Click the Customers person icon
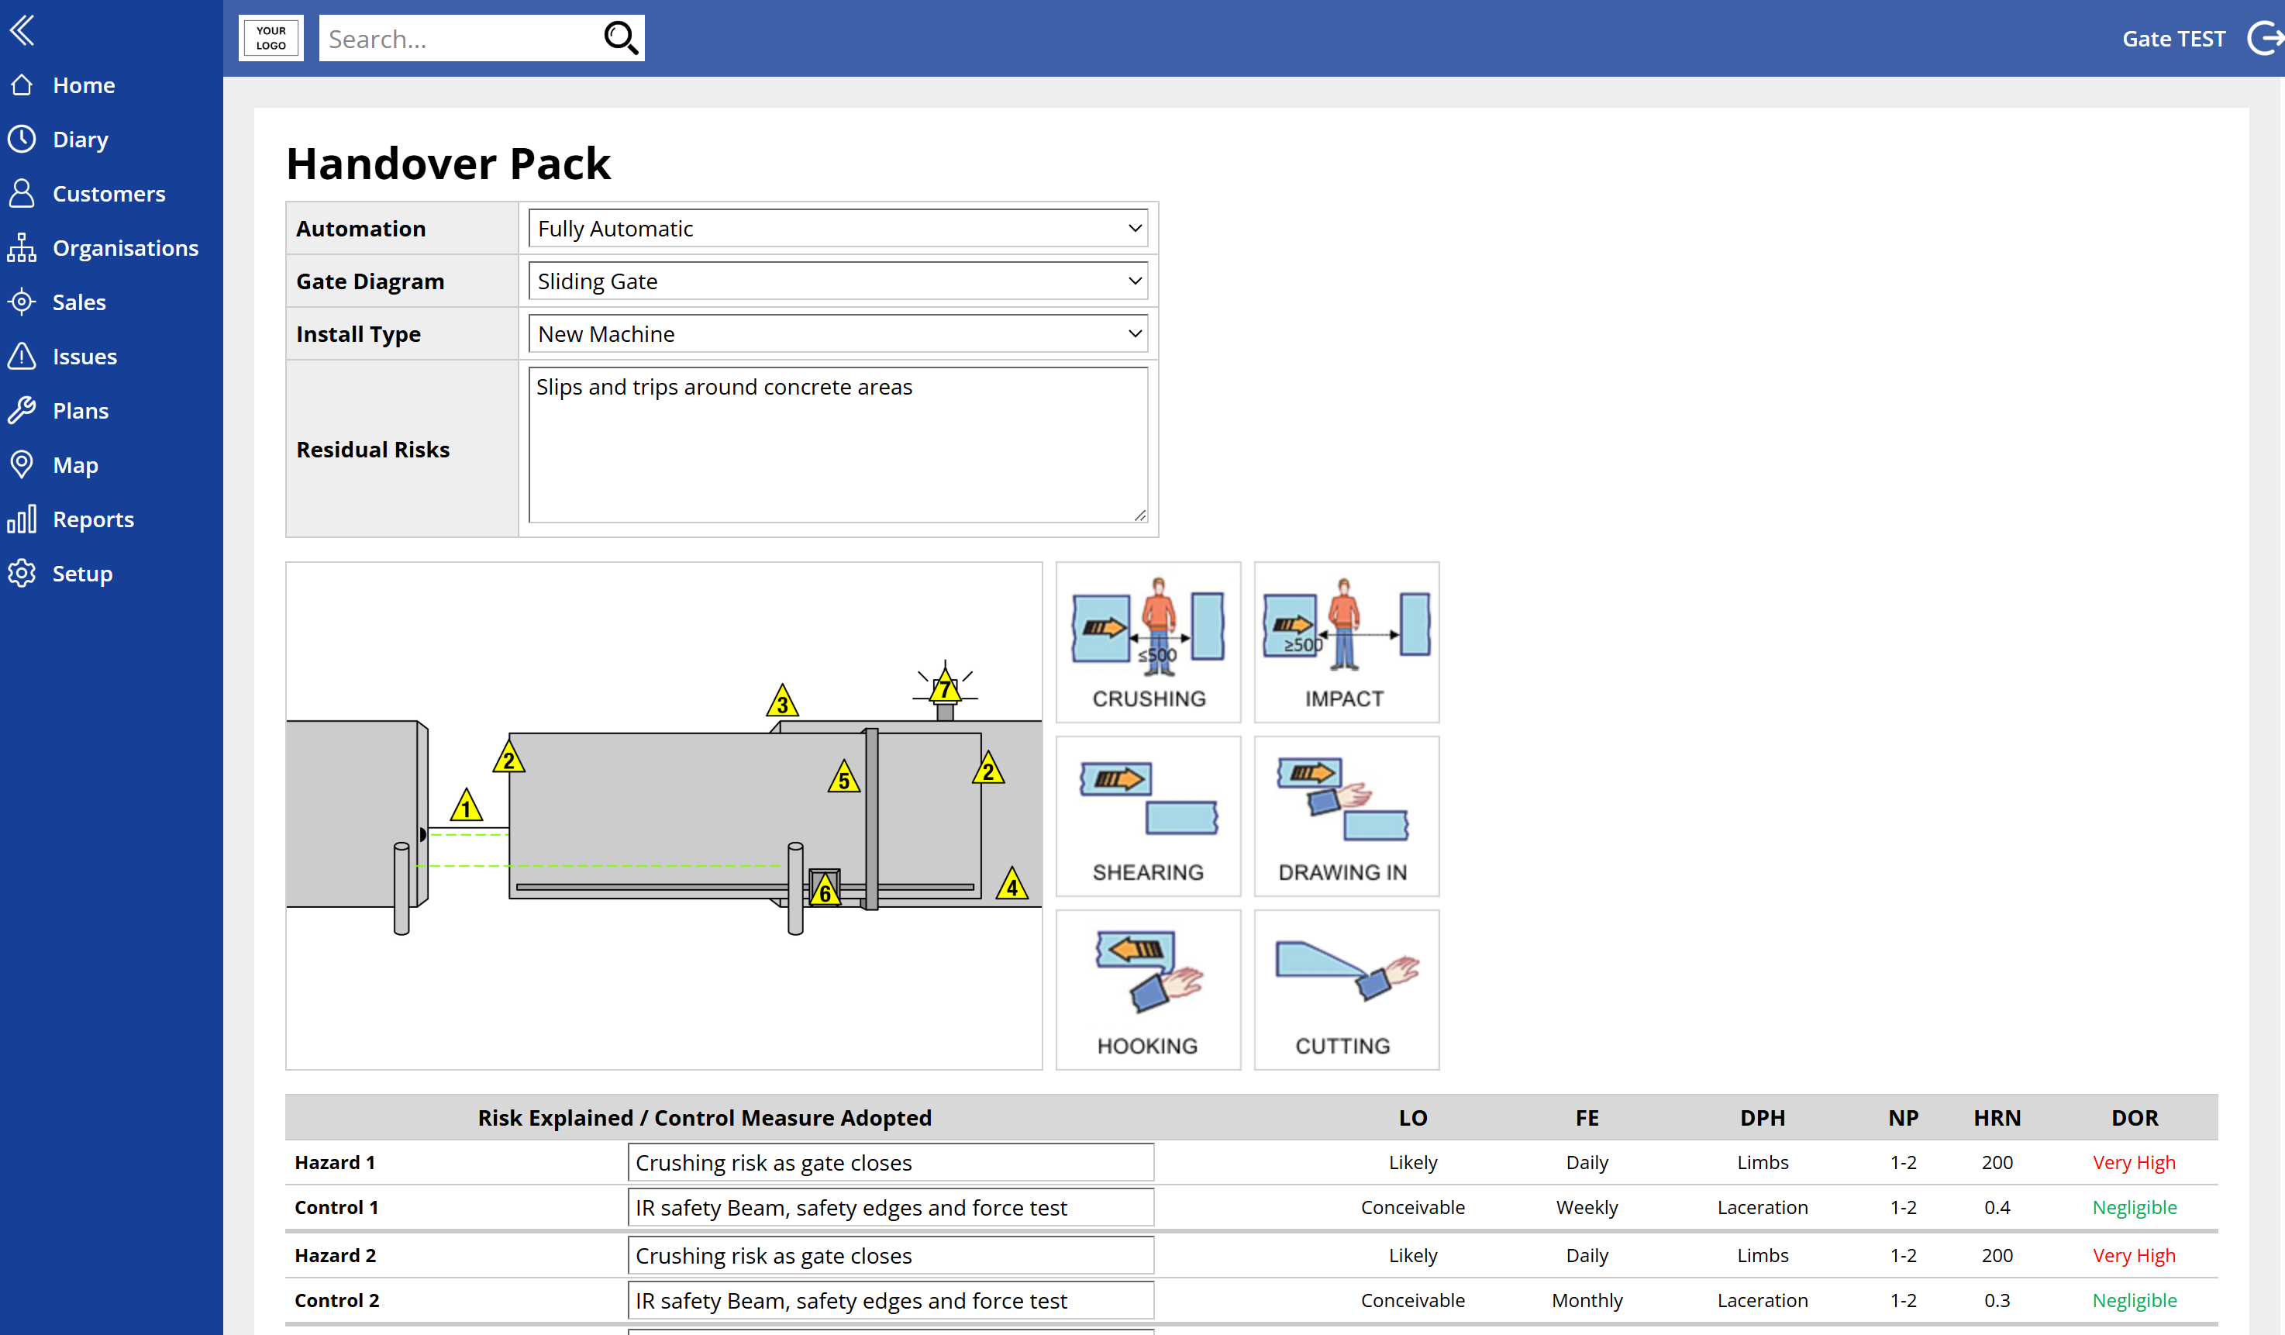2285x1335 pixels. tap(22, 193)
